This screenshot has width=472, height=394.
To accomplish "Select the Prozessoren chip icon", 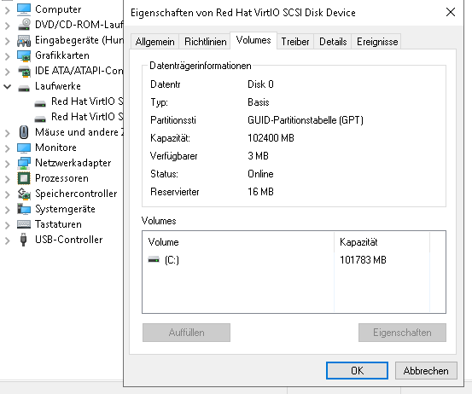I will point(24,178).
